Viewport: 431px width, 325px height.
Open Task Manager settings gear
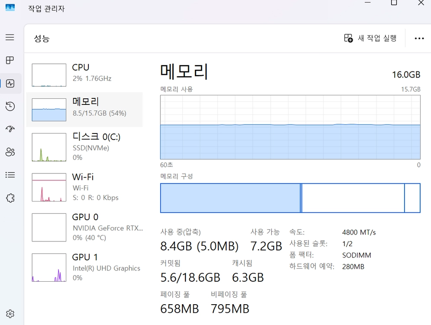coord(10,314)
